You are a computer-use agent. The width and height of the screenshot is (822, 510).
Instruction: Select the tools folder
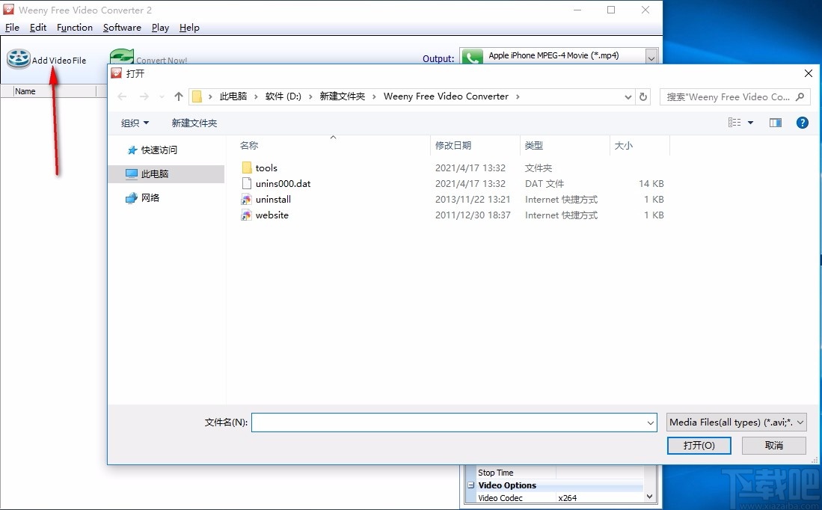pyautogui.click(x=266, y=168)
